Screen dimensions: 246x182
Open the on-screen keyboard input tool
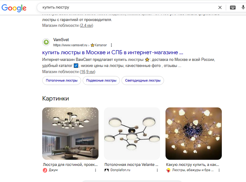point(233,7)
